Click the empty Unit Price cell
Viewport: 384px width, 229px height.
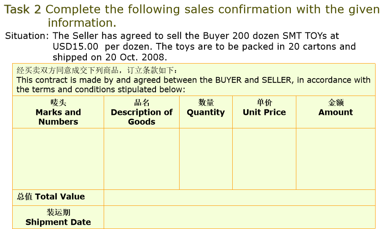(x=264, y=159)
